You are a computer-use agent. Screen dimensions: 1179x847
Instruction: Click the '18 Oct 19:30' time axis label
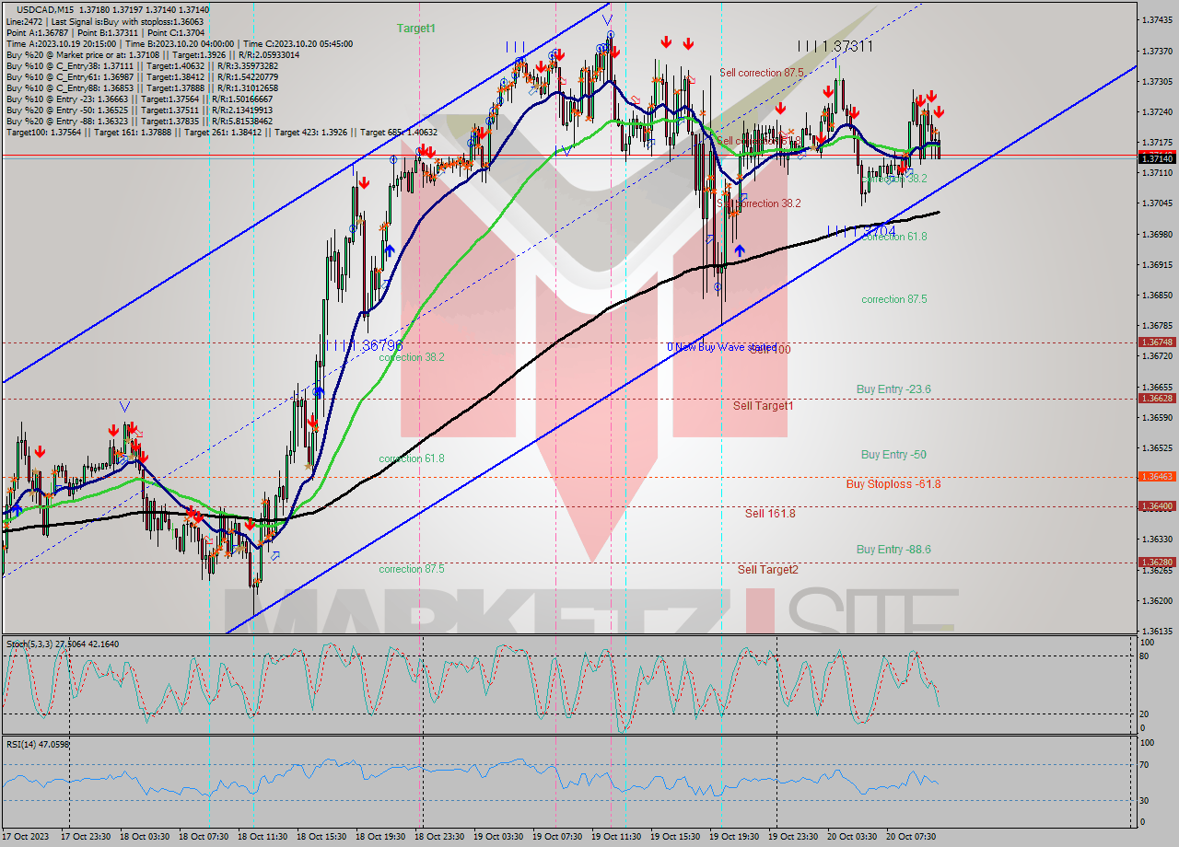379,837
